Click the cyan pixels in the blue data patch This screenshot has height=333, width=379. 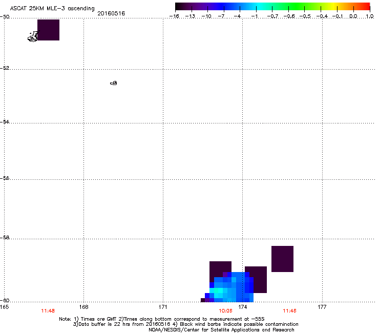pos(219,292)
